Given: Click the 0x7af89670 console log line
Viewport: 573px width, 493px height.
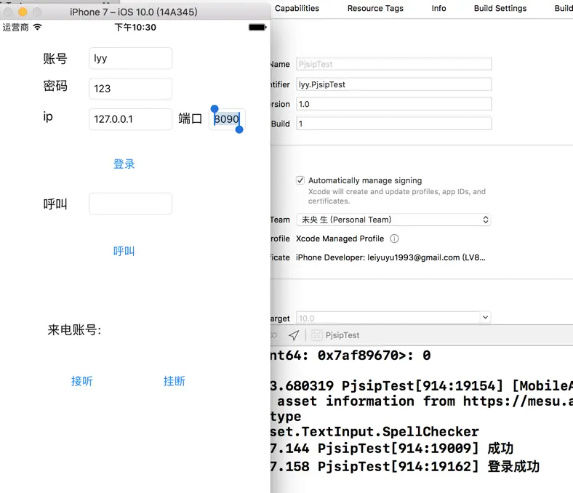Looking at the screenshot, I should pyautogui.click(x=350, y=356).
